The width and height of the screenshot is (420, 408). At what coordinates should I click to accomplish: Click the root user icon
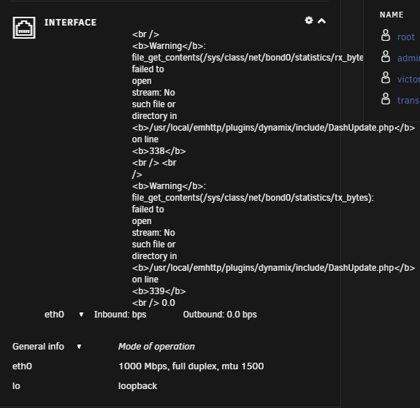click(x=386, y=35)
